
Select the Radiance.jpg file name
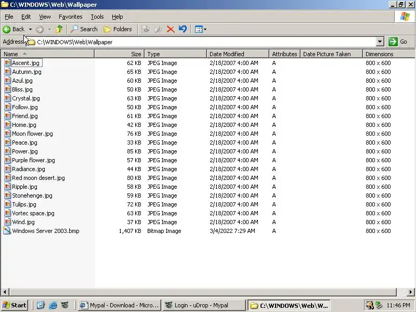click(x=29, y=169)
